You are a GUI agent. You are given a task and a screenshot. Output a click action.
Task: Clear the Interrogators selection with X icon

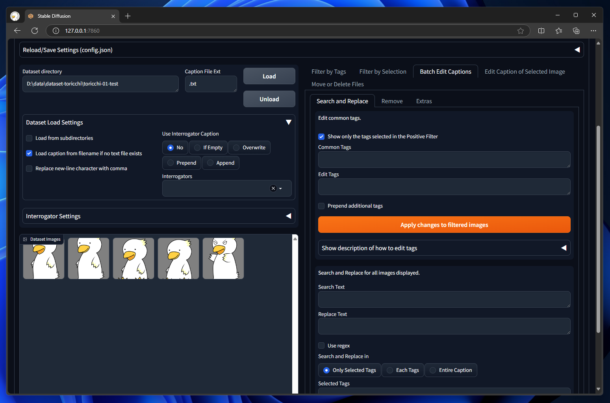click(273, 188)
